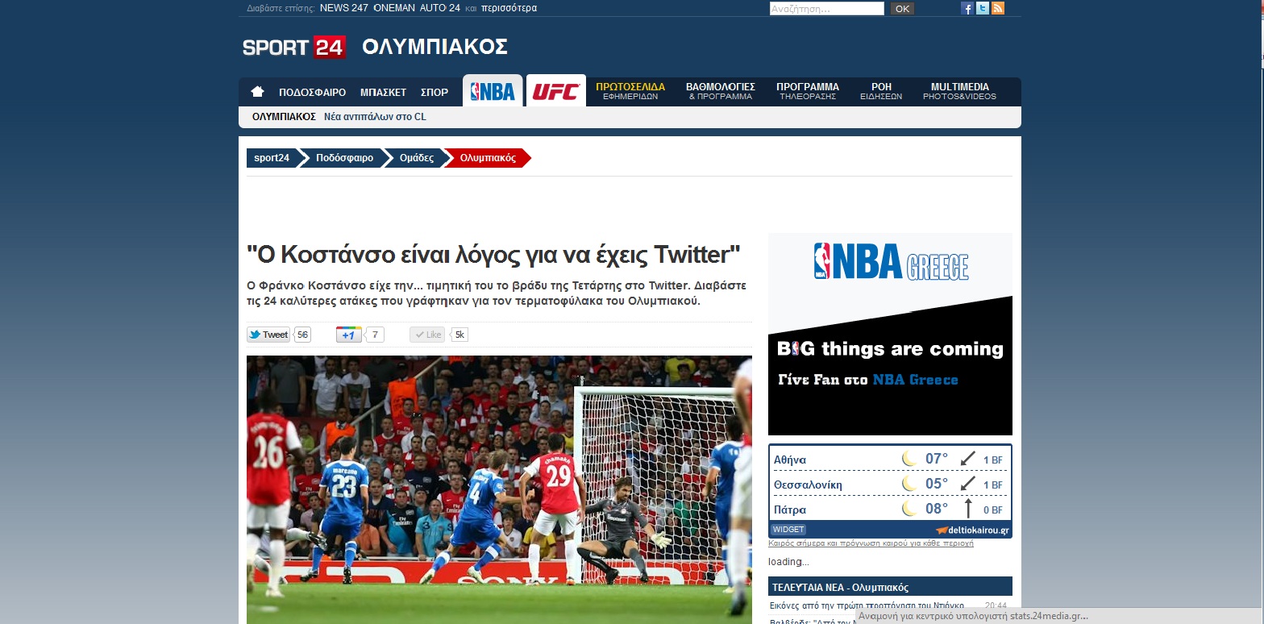Open the Facebook icon in the header
1264x624 pixels.
[967, 8]
